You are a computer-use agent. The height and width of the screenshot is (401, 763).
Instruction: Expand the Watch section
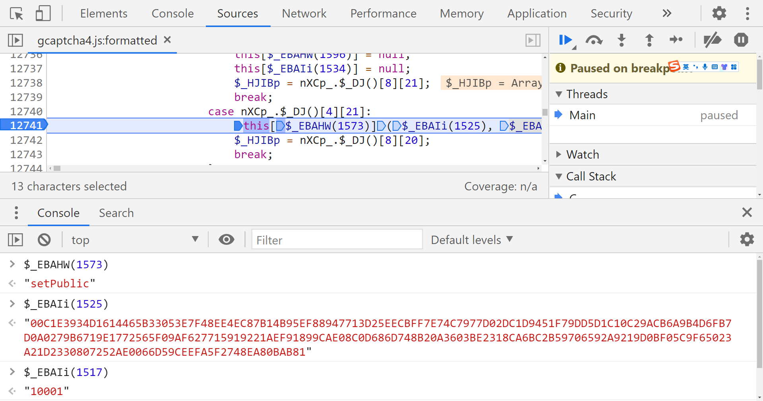click(583, 155)
